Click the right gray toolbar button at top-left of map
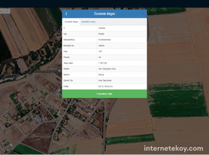209x155 pixels. (x=7, y=11)
